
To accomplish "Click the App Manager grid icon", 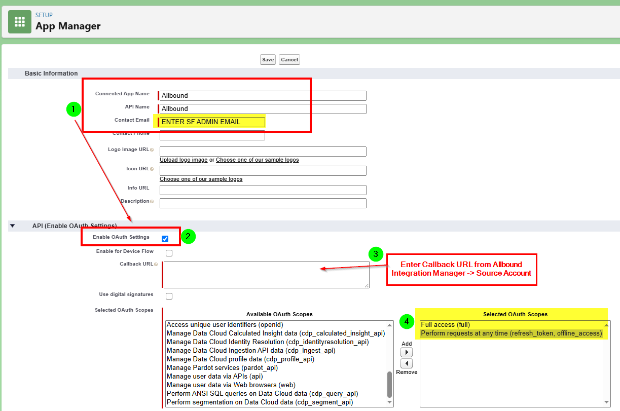I will [20, 22].
